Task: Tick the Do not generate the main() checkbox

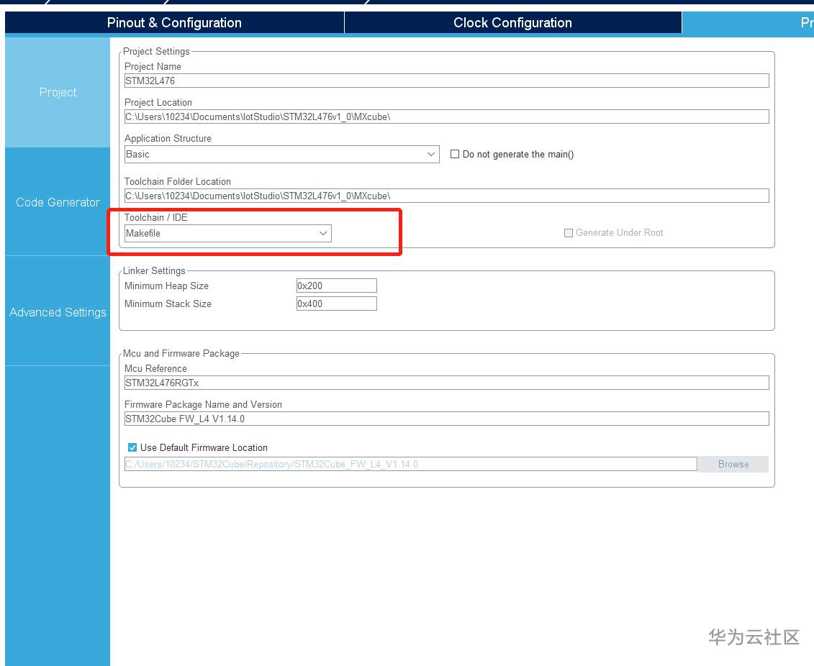Action: coord(455,154)
